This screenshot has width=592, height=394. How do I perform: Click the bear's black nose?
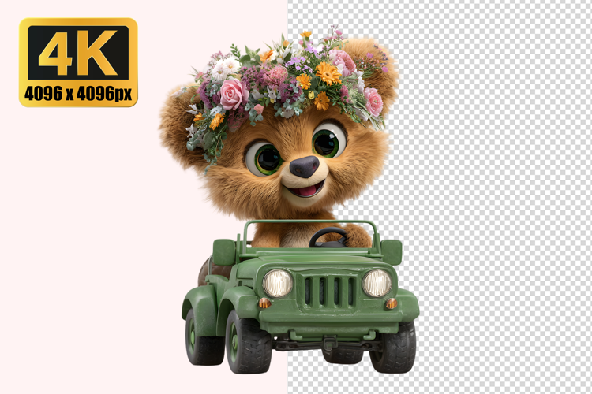(304, 166)
